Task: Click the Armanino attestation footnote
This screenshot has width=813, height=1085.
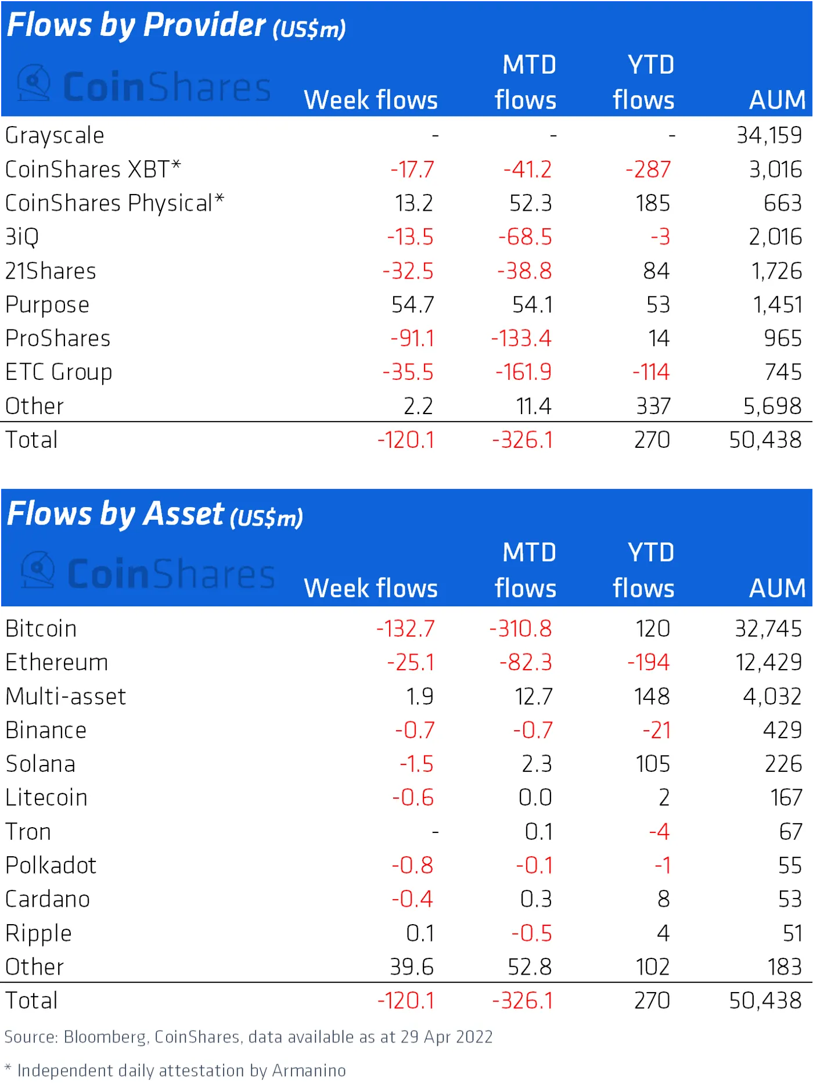Action: point(175,1070)
